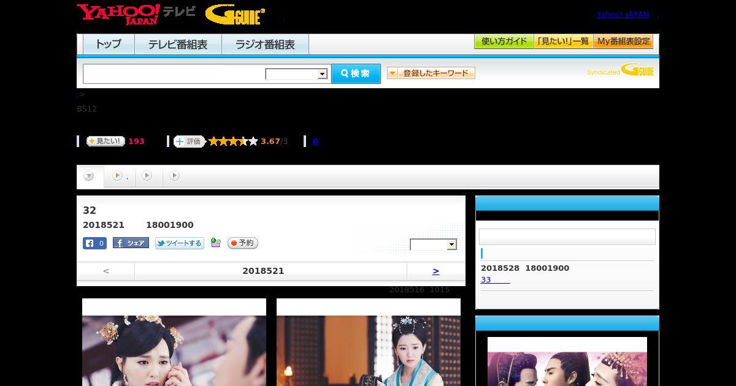
Task: Focus the keyword search input field
Action: point(174,74)
